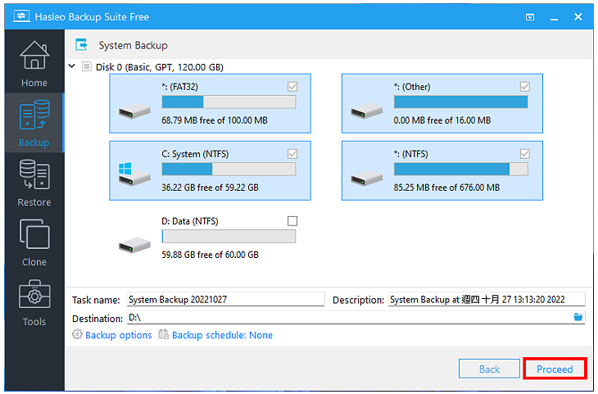Close the Hasleo Backup Suite window
The width and height of the screenshot is (598, 394).
click(x=578, y=16)
